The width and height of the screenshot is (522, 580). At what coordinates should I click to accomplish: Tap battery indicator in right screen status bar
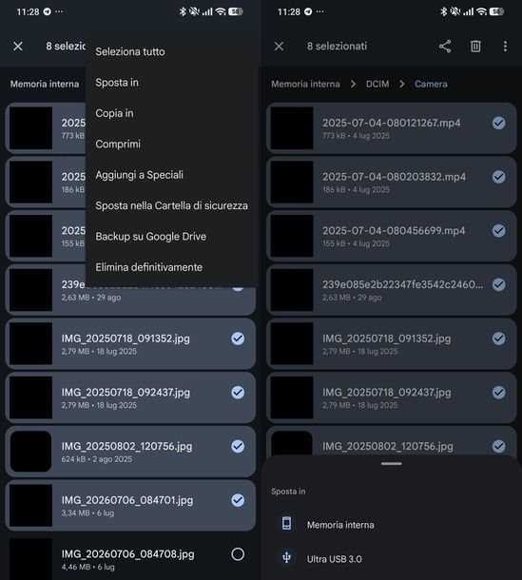coord(496,11)
